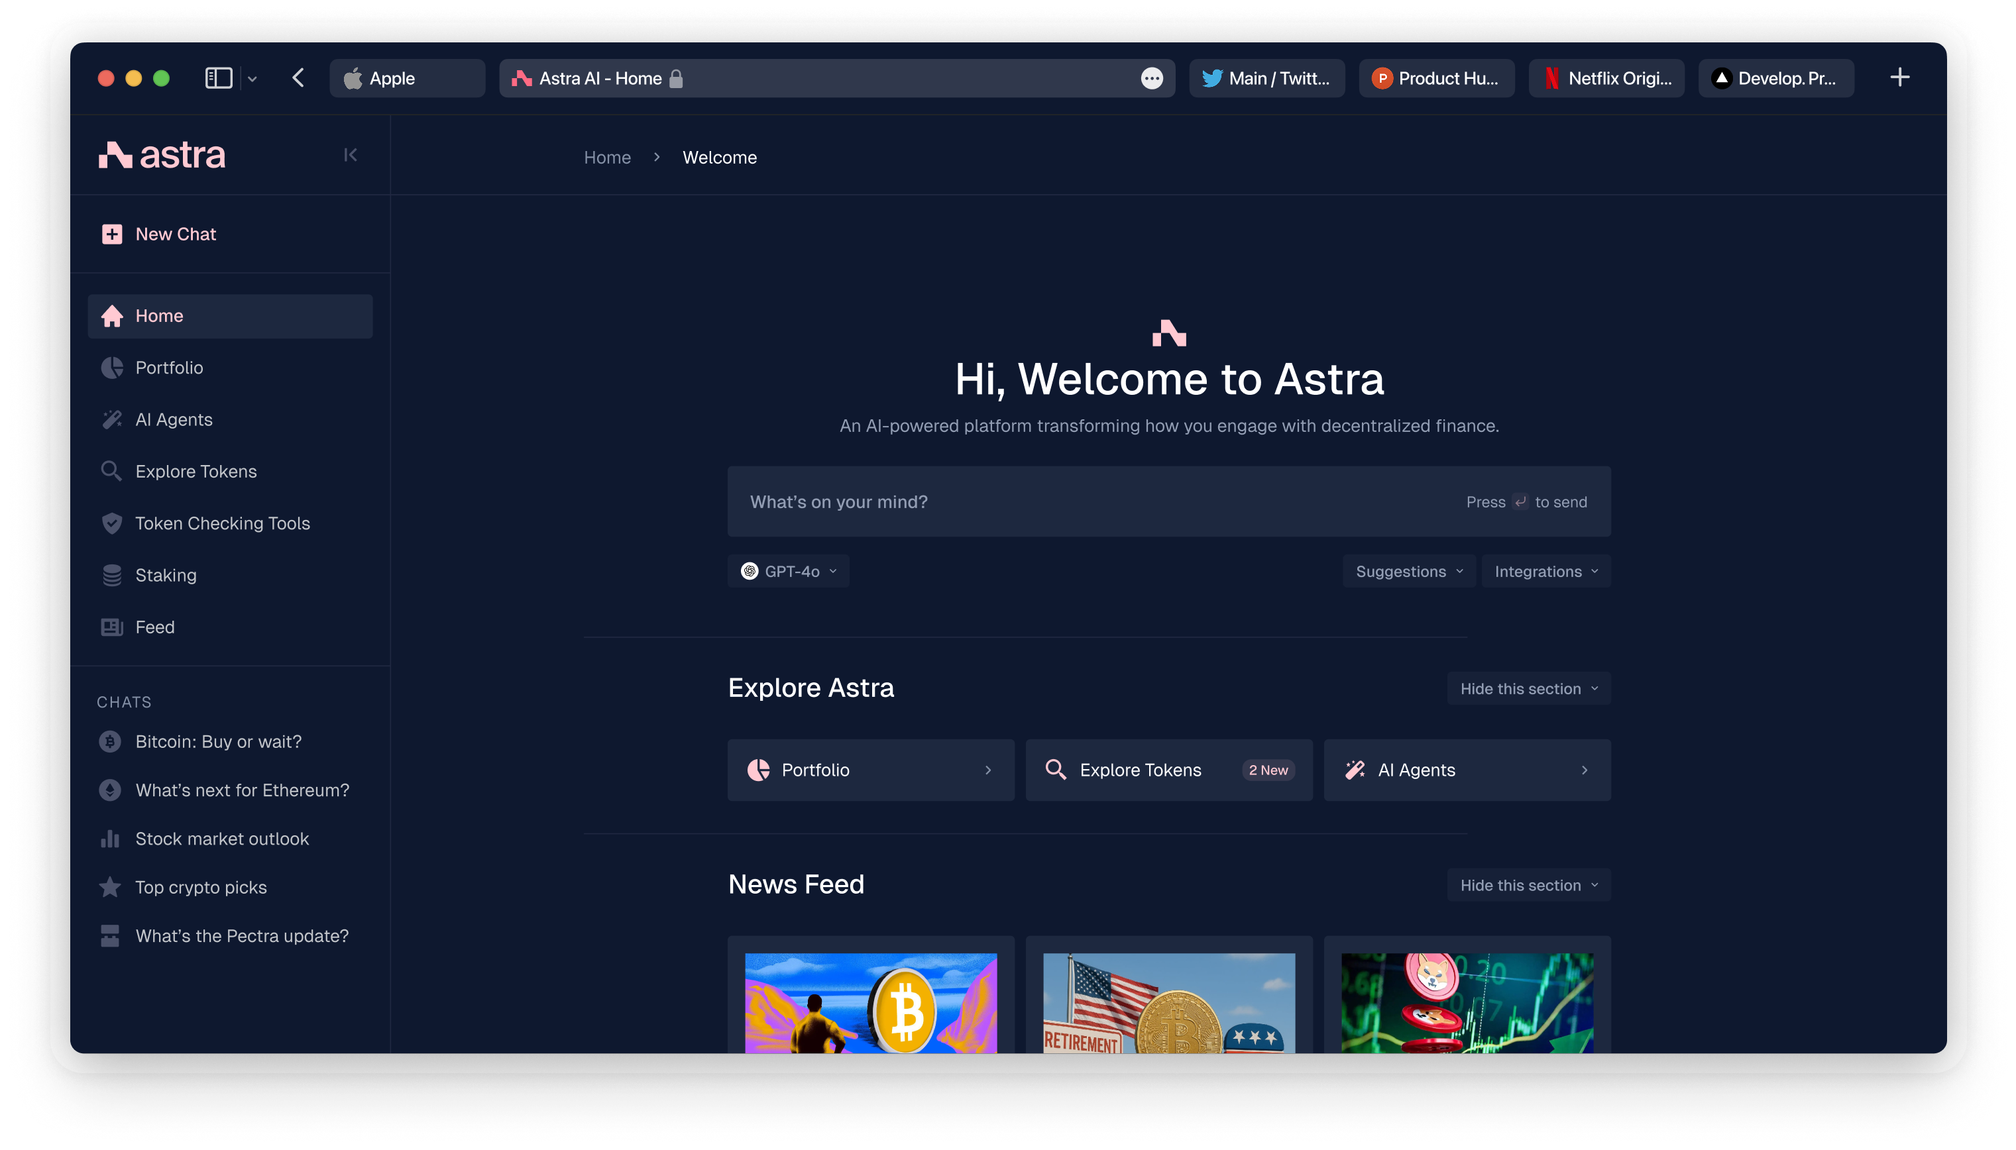Image resolution: width=2016 pixels, height=1150 pixels.
Task: Click the '2 New' badge
Action: (1268, 770)
